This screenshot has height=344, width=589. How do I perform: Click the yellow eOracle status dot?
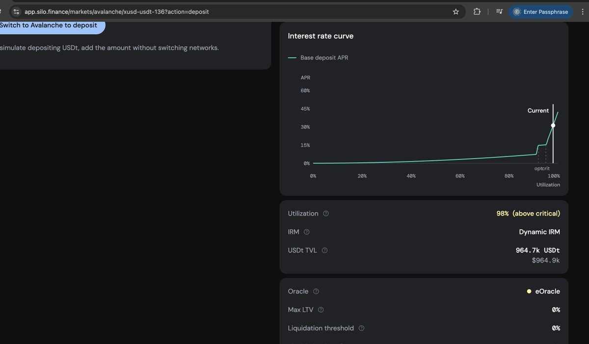[x=529, y=291]
